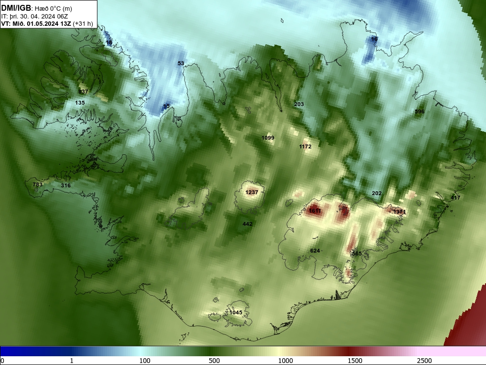Screen dimensions: 486x365
Task: Click the '417' value label on the map
Action: pyautogui.click(x=455, y=198)
